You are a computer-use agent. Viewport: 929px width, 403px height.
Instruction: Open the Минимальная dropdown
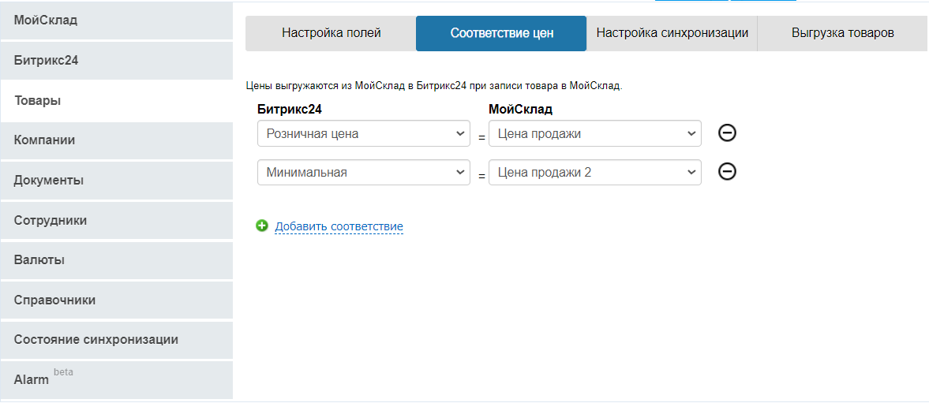pos(364,172)
